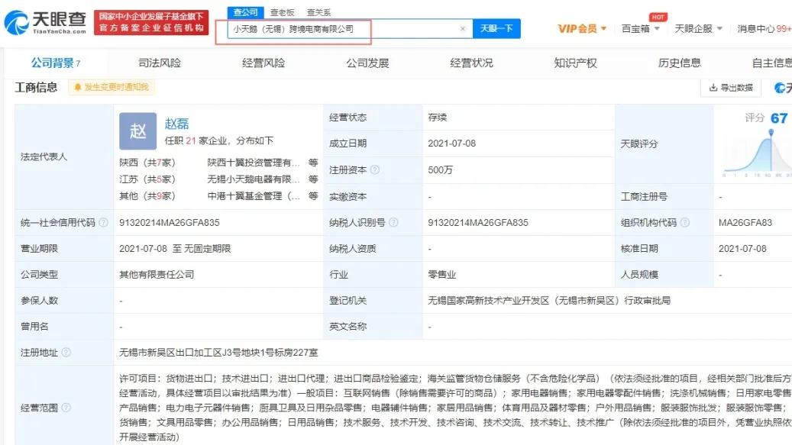Select the 经营风险 tab
This screenshot has width=792, height=445.
click(x=263, y=63)
